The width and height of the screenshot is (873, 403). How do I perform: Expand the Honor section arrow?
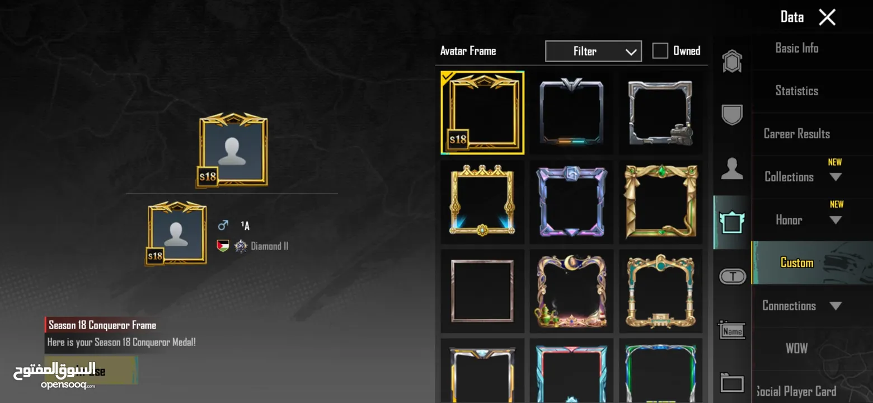click(836, 220)
